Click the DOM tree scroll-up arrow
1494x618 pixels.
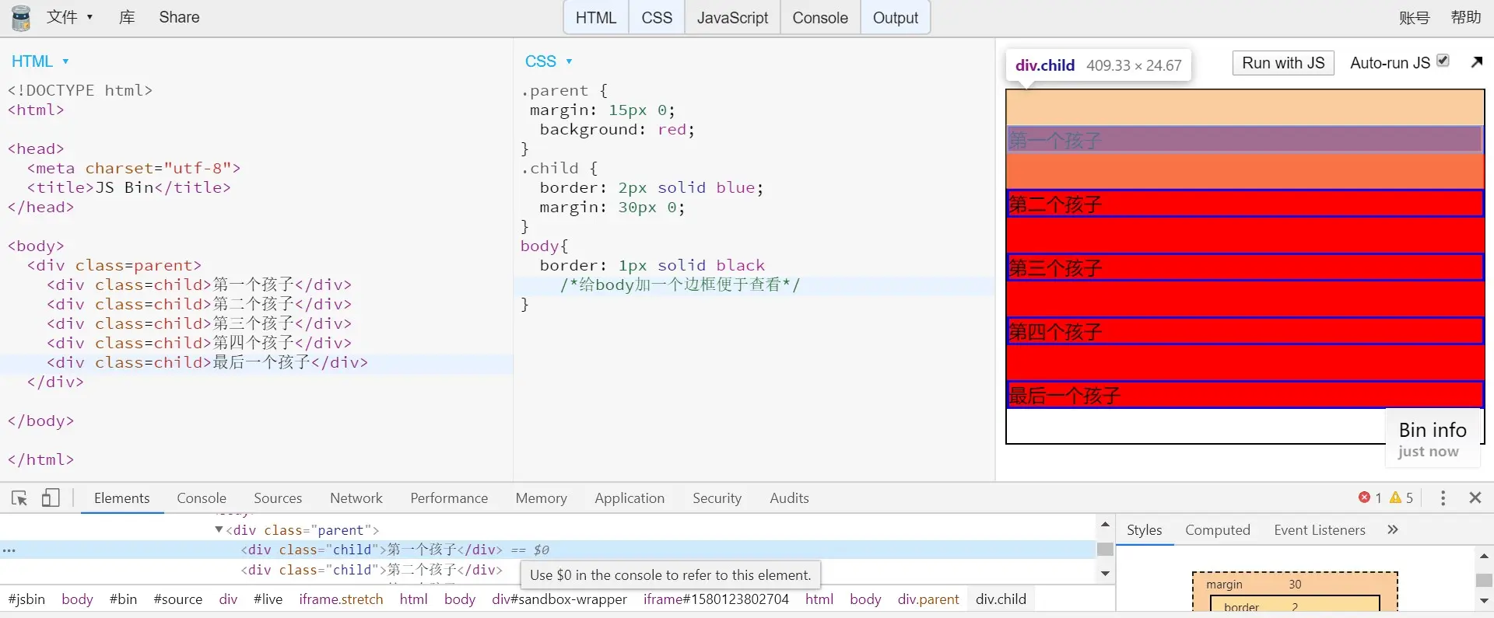coord(1105,525)
